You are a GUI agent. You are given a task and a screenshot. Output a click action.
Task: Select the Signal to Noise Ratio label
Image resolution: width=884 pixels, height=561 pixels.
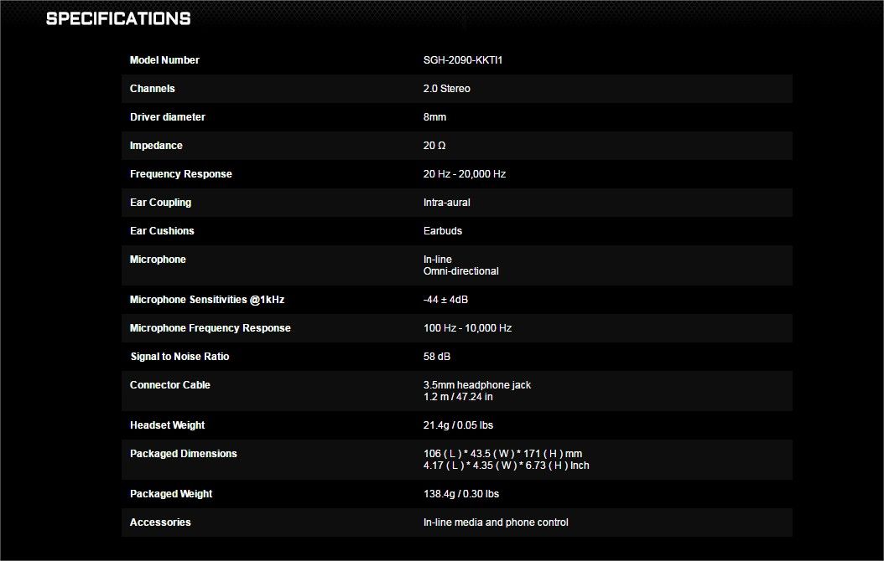click(179, 357)
